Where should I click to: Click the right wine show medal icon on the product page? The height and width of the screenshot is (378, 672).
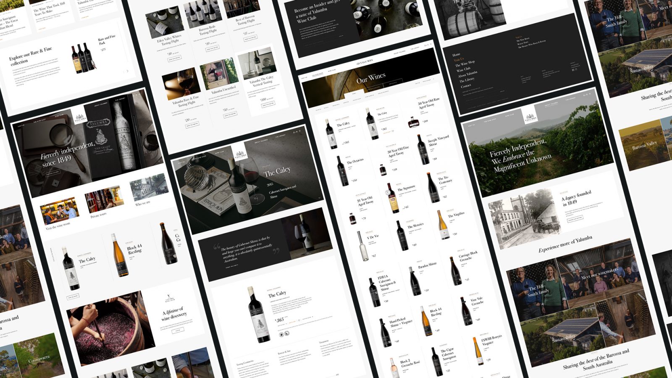287,334
